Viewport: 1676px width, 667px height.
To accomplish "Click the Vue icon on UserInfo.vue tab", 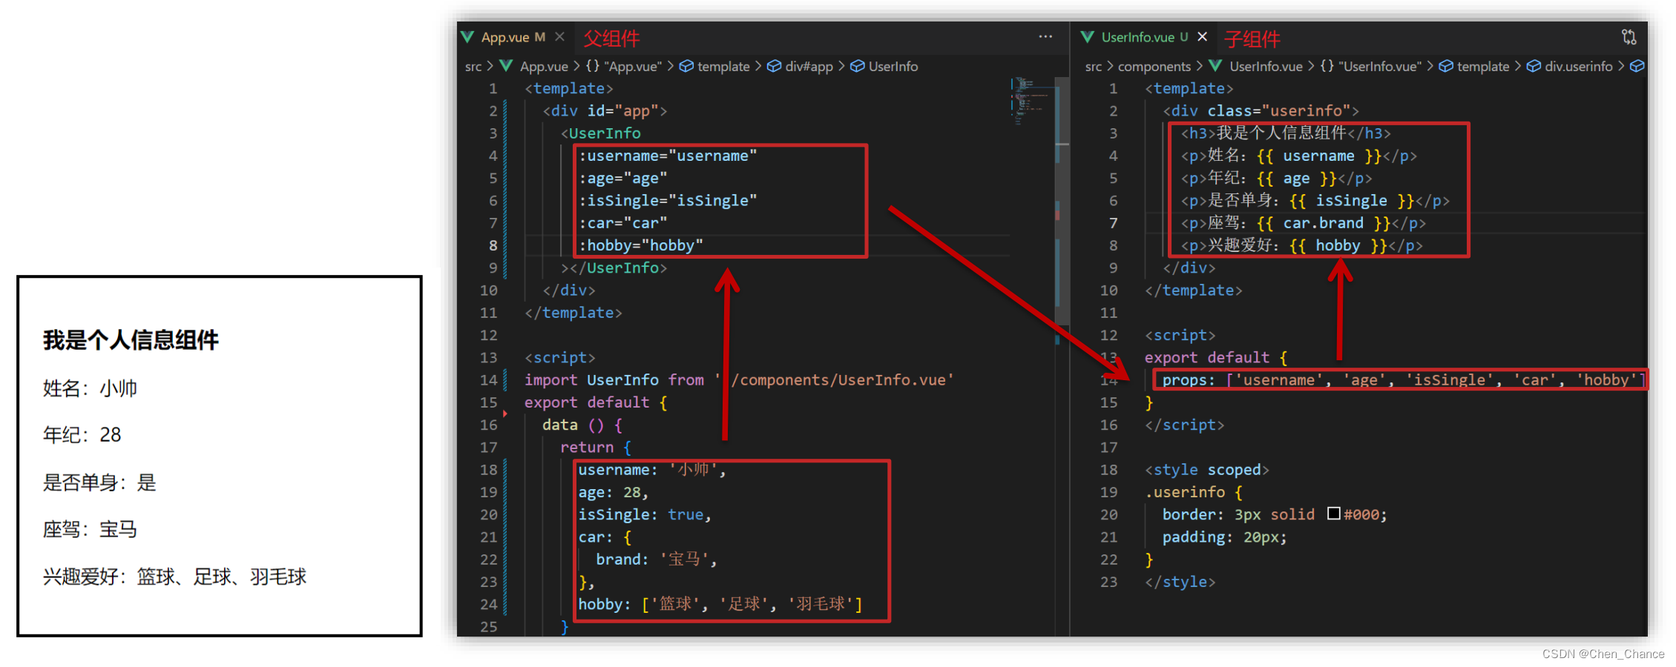I will pos(1088,37).
